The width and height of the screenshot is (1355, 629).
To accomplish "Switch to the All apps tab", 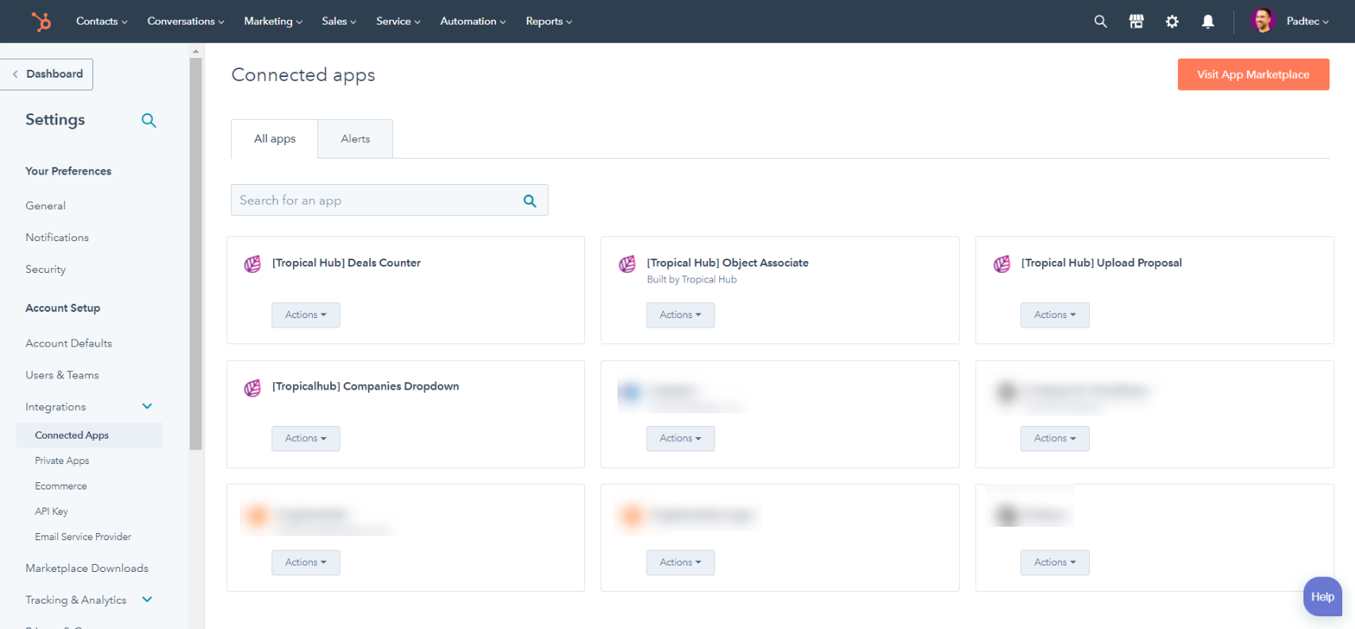I will tap(275, 139).
